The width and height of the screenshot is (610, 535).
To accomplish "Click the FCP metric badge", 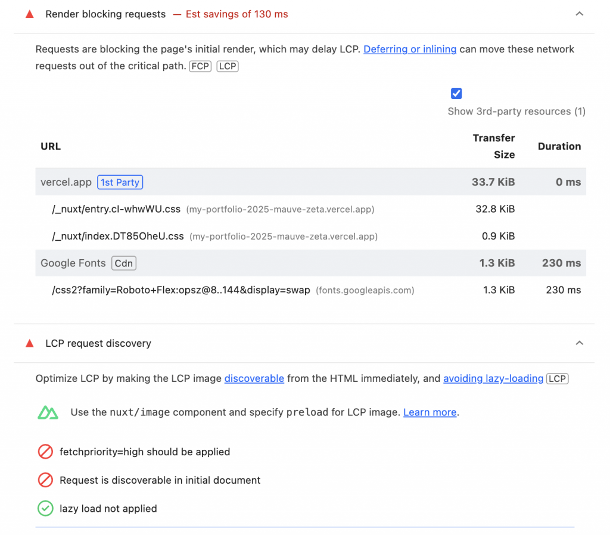I will point(200,66).
